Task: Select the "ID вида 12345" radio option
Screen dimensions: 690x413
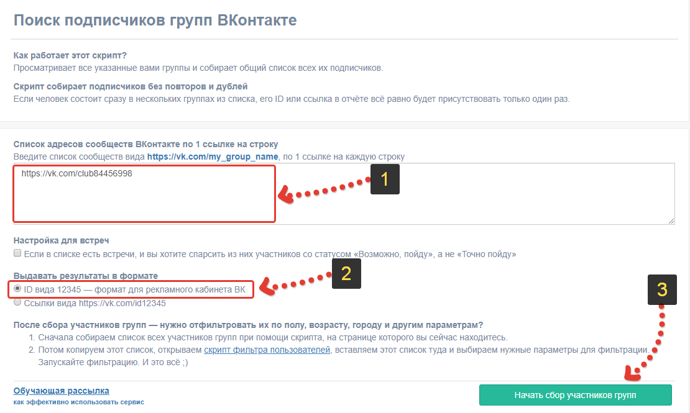Action: click(x=17, y=289)
